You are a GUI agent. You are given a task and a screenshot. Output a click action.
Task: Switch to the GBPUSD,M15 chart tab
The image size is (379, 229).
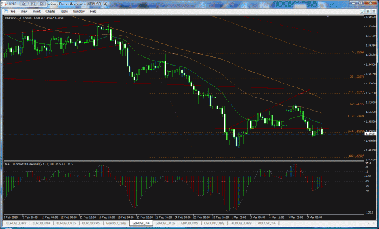click(x=165, y=223)
